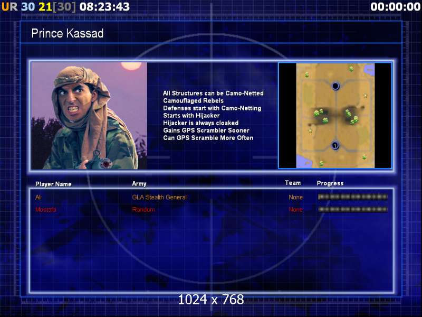Click the line All Structures can be Camo-Netted

pyautogui.click(x=214, y=94)
